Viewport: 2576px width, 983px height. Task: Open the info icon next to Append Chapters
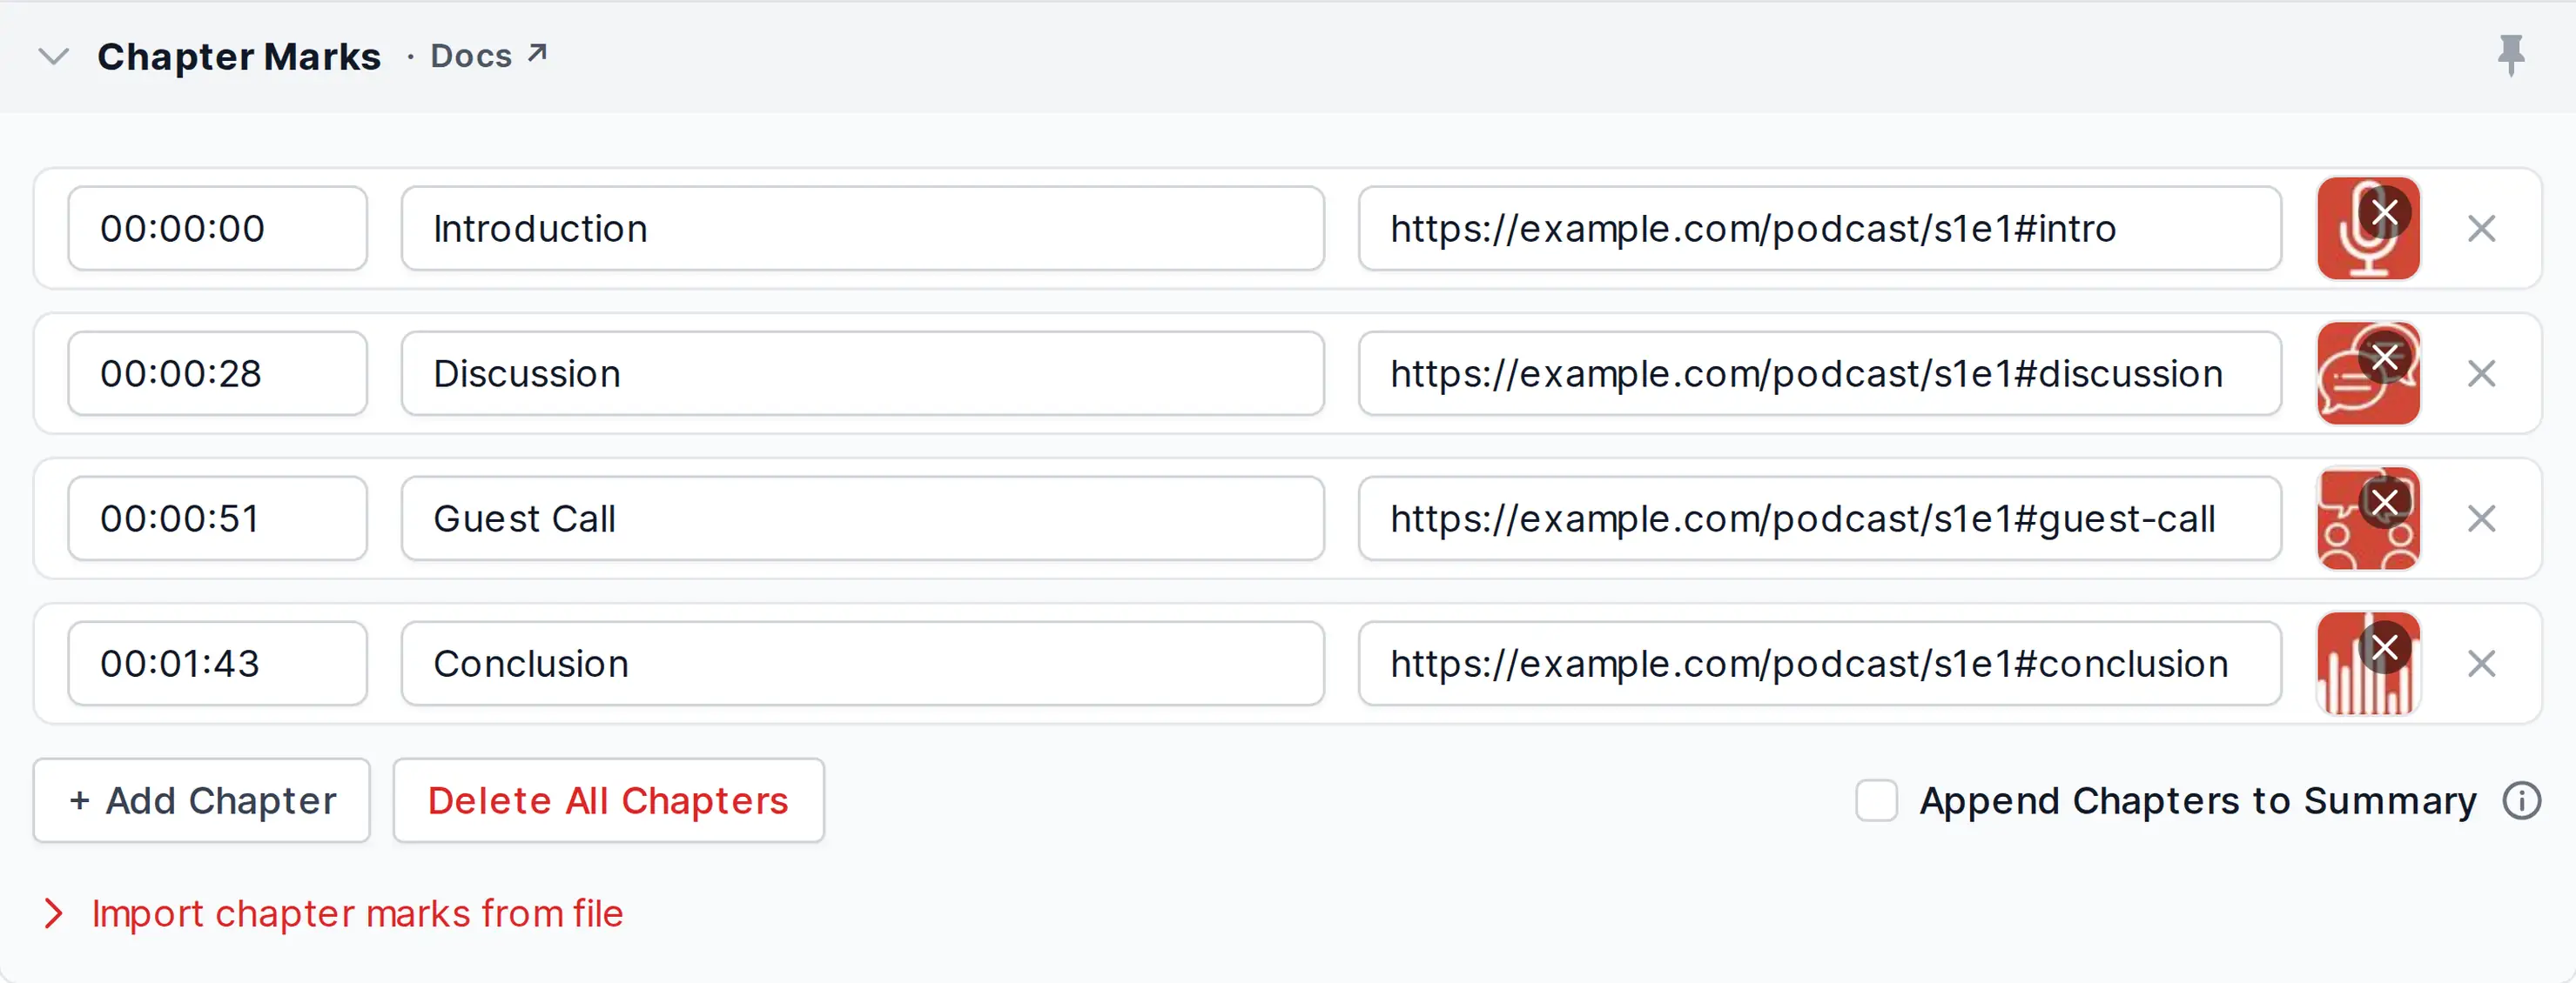(x=2521, y=800)
